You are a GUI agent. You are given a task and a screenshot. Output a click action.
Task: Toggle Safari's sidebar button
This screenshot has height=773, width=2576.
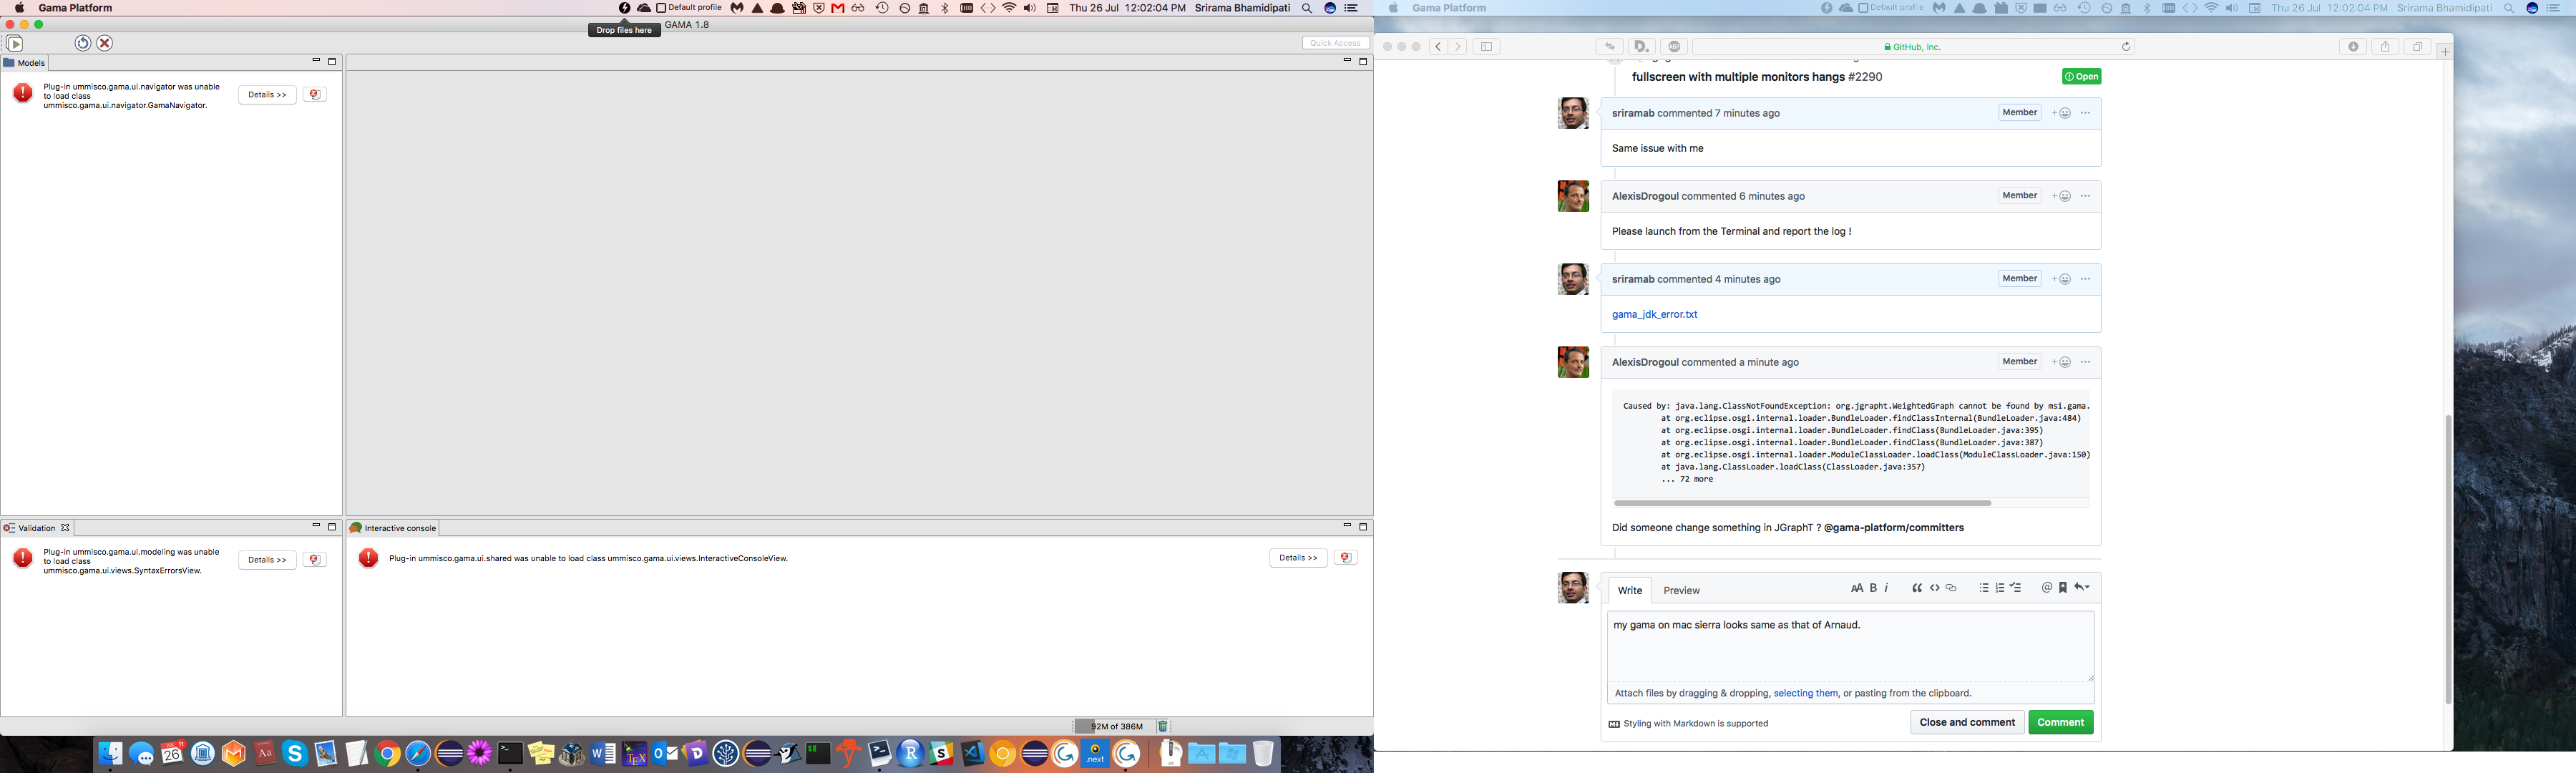pyautogui.click(x=1486, y=47)
